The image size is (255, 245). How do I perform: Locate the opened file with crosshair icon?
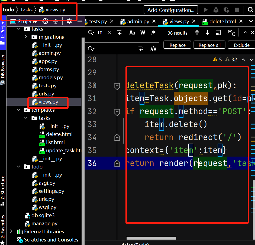45,21
